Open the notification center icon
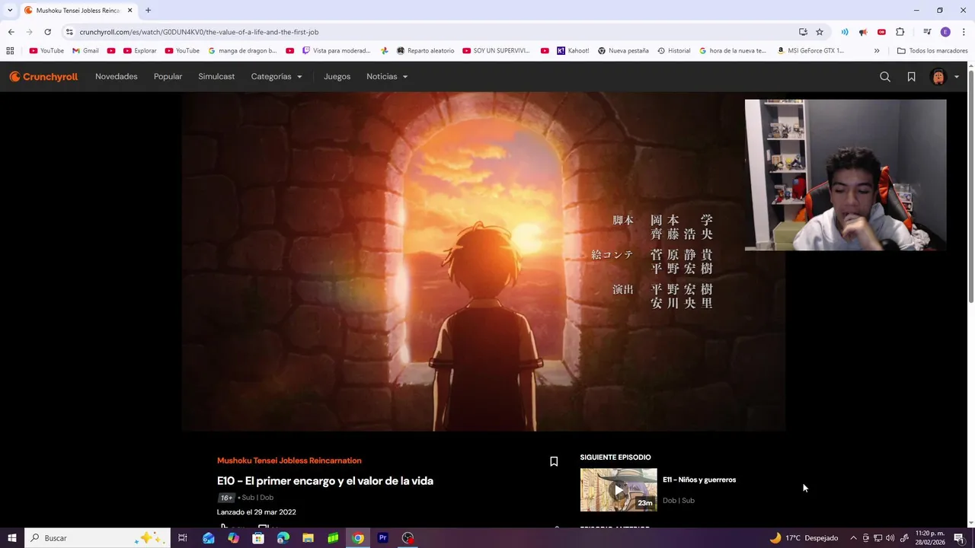This screenshot has height=548, width=975. pyautogui.click(x=959, y=538)
